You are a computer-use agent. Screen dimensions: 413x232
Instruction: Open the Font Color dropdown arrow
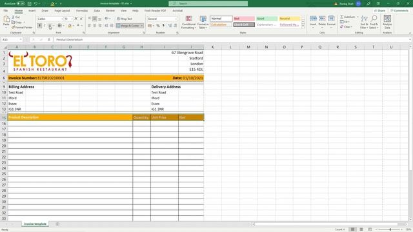pyautogui.click(x=82, y=26)
